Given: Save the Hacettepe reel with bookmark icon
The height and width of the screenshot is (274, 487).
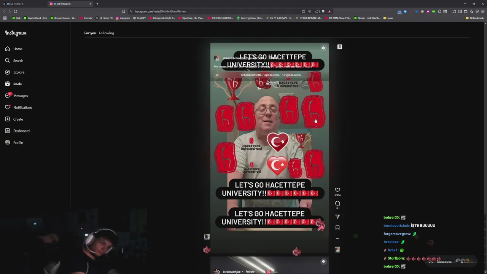Looking at the screenshot, I should coord(337,228).
